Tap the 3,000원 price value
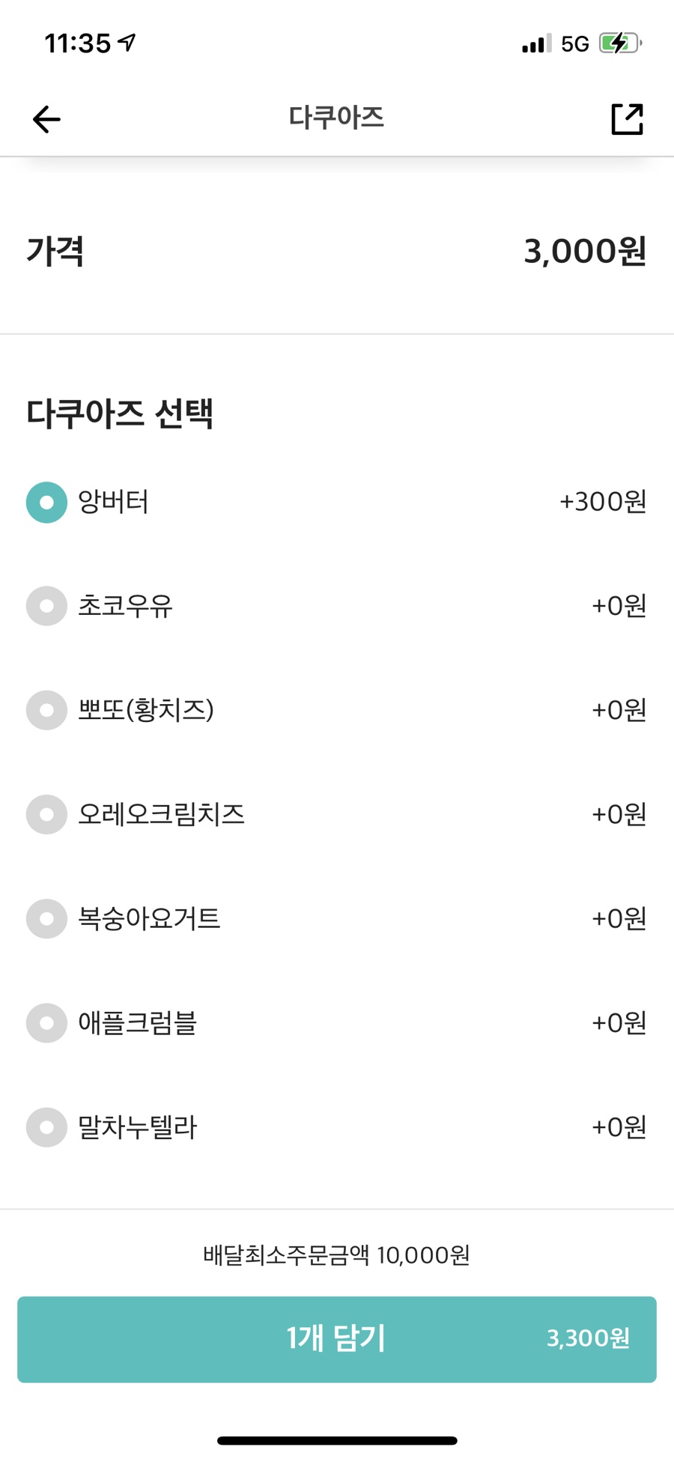The height and width of the screenshot is (1459, 674). click(584, 252)
